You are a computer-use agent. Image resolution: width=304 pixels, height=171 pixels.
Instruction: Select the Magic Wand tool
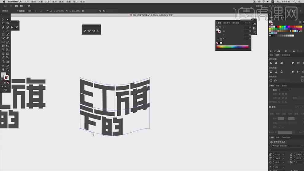pyautogui.click(x=3, y=23)
